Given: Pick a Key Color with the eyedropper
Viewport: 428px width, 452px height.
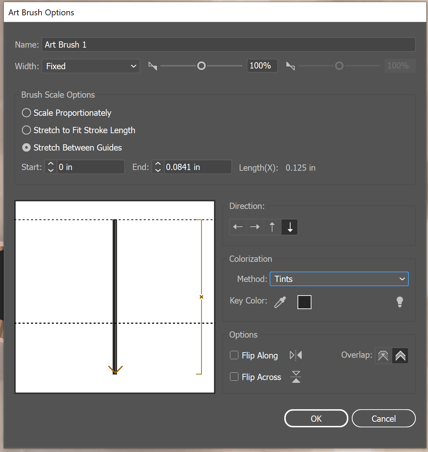Looking at the screenshot, I should coord(280,301).
